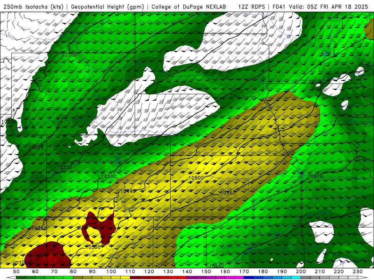Click the 10620 height contour label

pos(315,176)
